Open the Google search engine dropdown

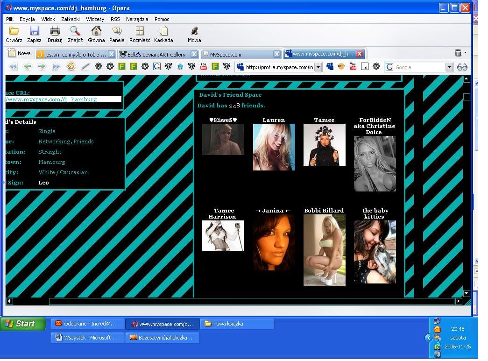[449, 67]
